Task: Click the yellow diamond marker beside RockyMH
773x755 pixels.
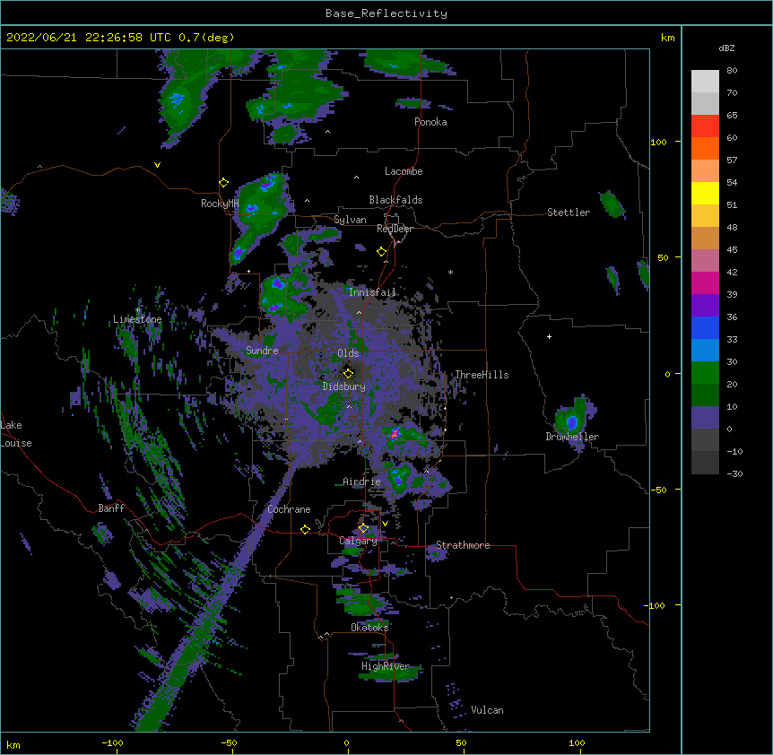Action: click(x=223, y=183)
